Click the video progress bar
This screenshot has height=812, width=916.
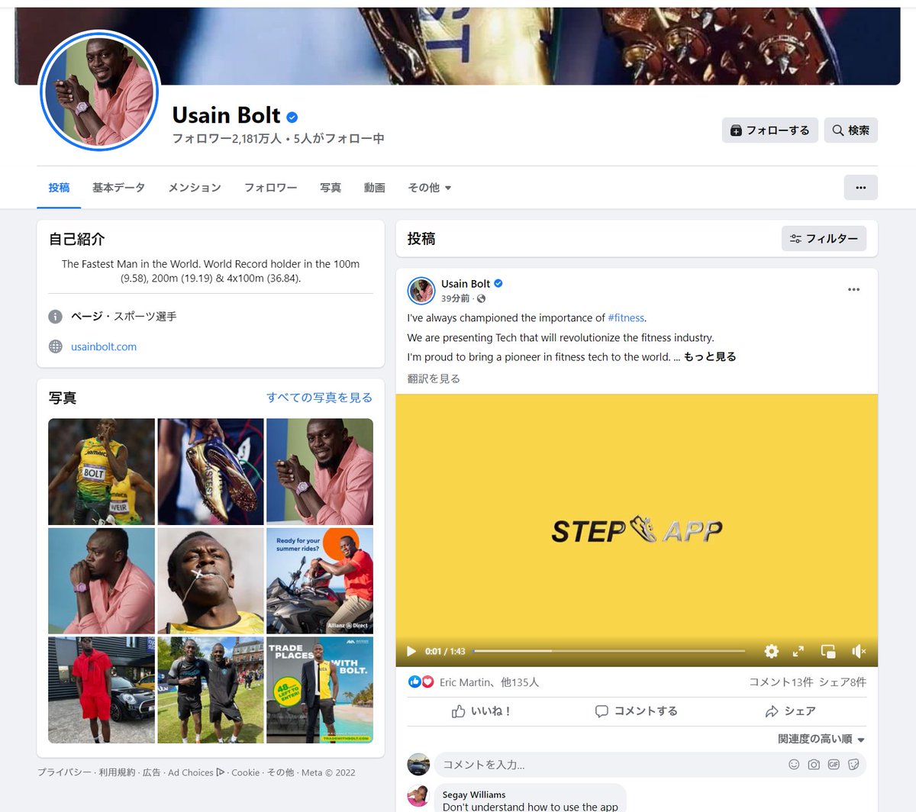(608, 651)
